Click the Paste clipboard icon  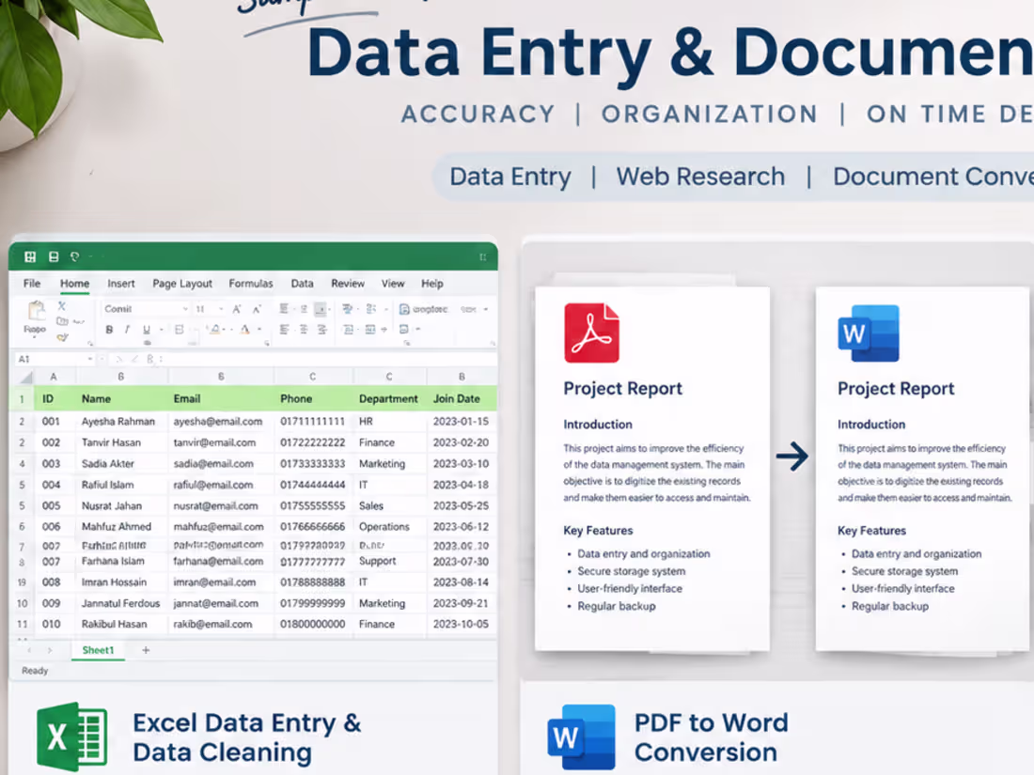tap(37, 311)
